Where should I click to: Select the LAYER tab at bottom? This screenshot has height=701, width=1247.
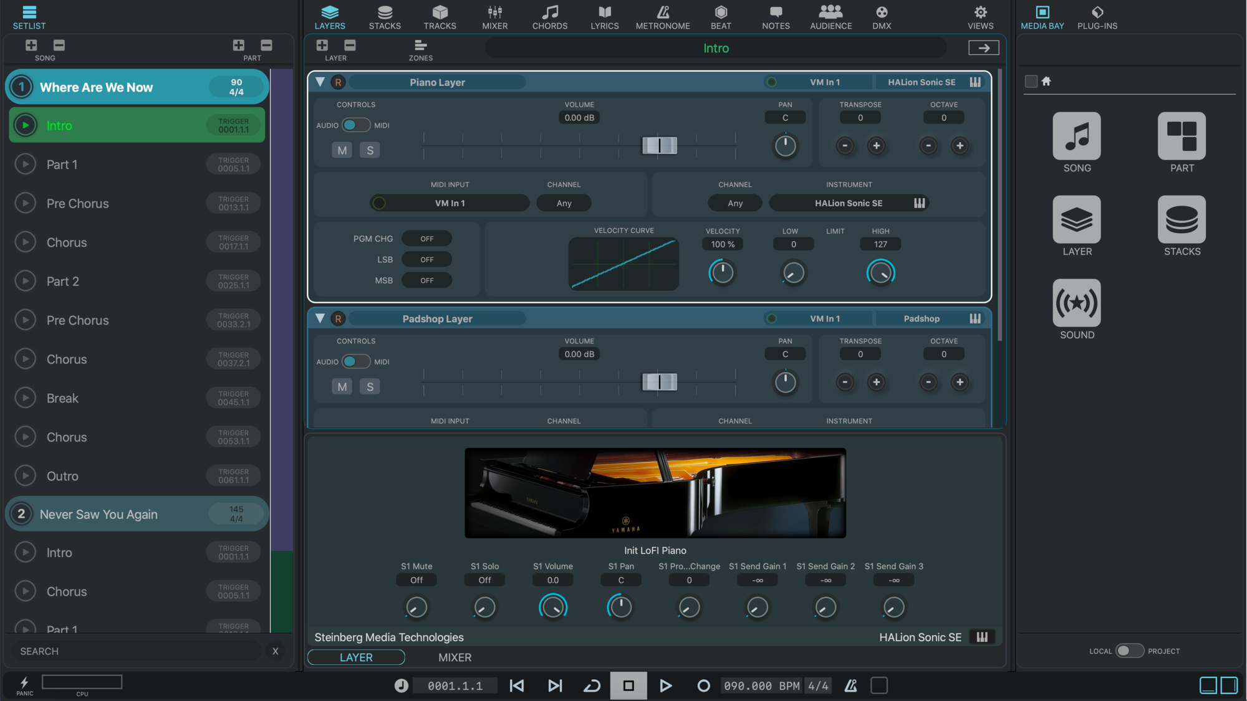point(356,657)
